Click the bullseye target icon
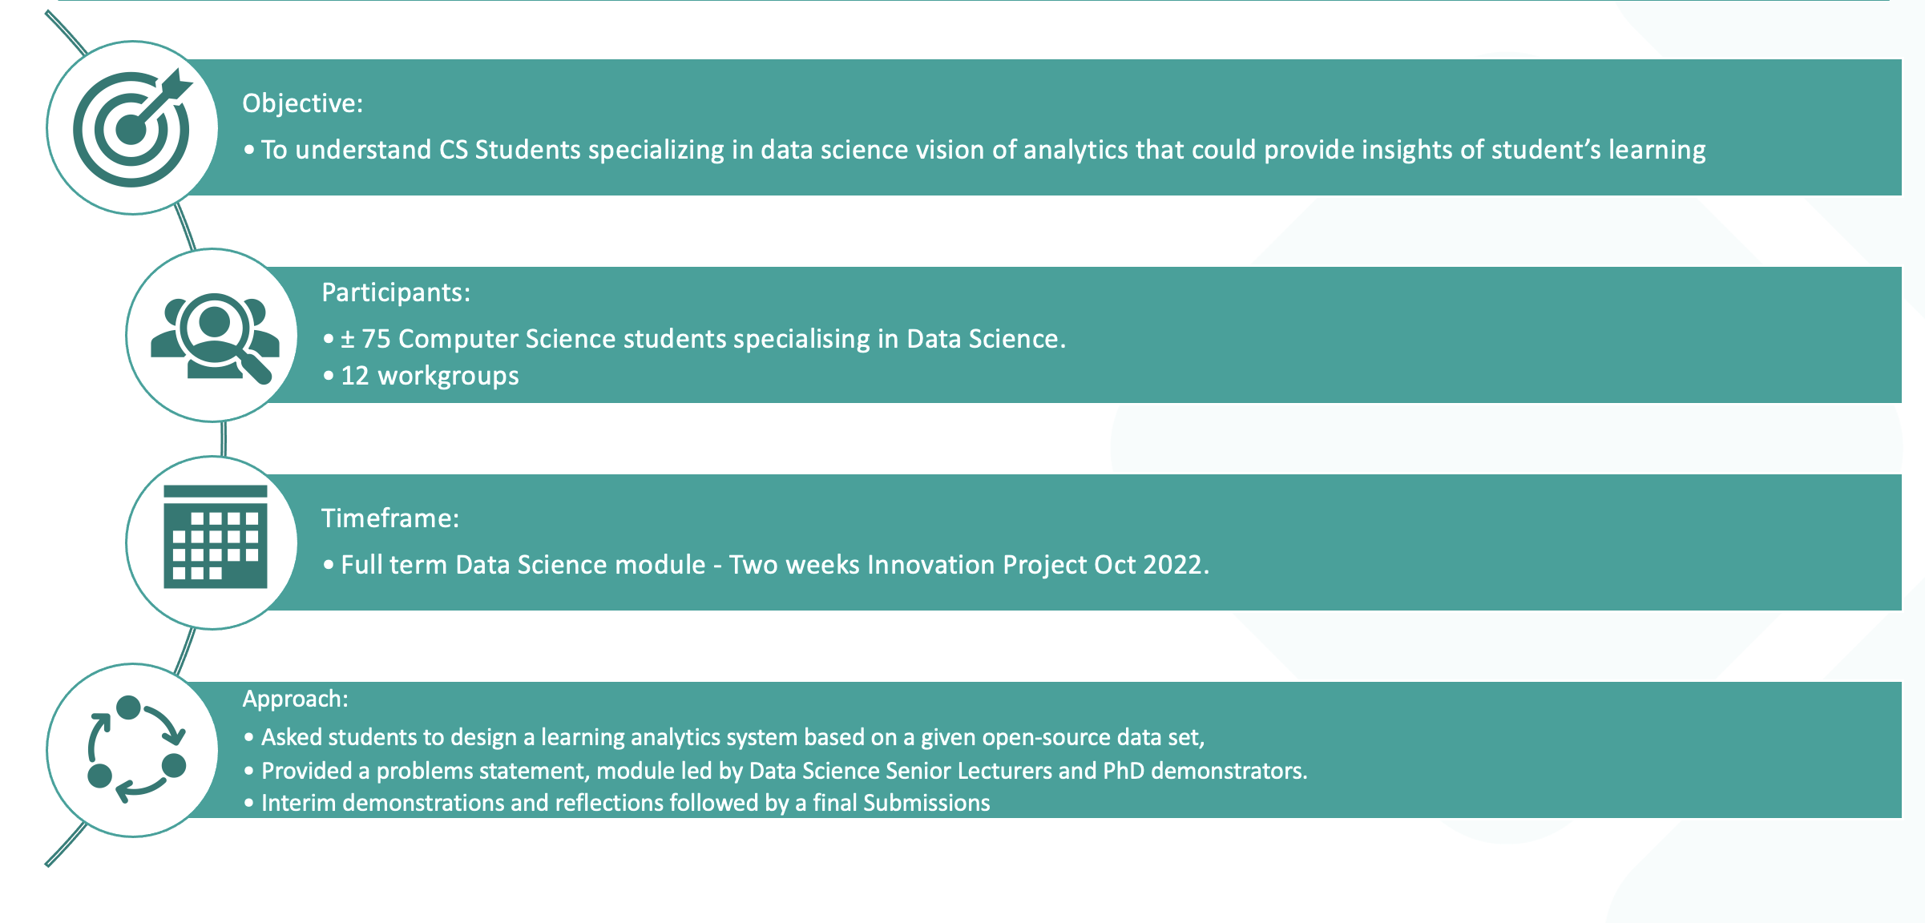The height and width of the screenshot is (923, 1925). click(x=132, y=128)
